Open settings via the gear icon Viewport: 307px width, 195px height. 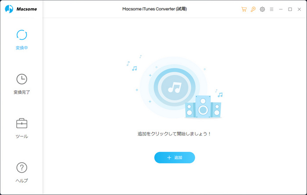262,9
